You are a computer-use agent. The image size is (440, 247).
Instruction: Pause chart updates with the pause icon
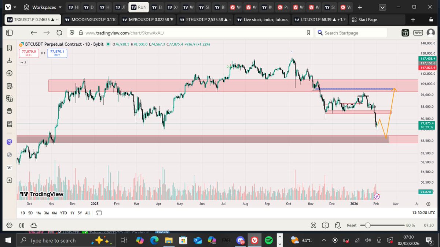(22, 225)
